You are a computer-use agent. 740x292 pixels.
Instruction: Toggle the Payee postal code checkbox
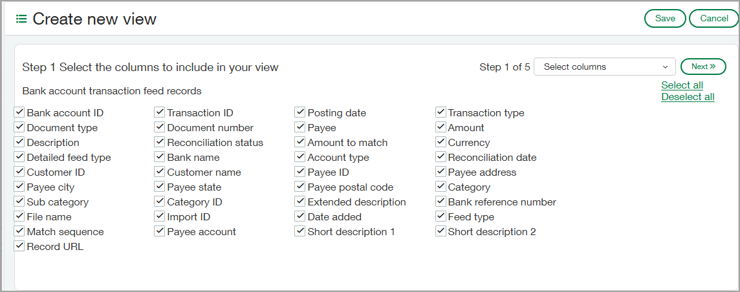pos(300,187)
